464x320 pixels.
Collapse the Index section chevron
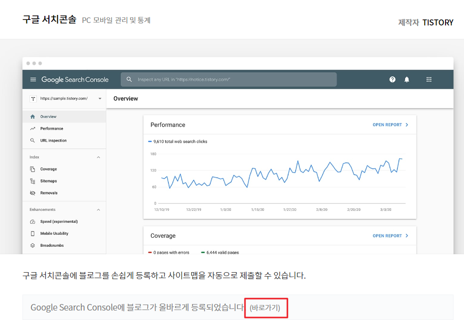click(99, 158)
